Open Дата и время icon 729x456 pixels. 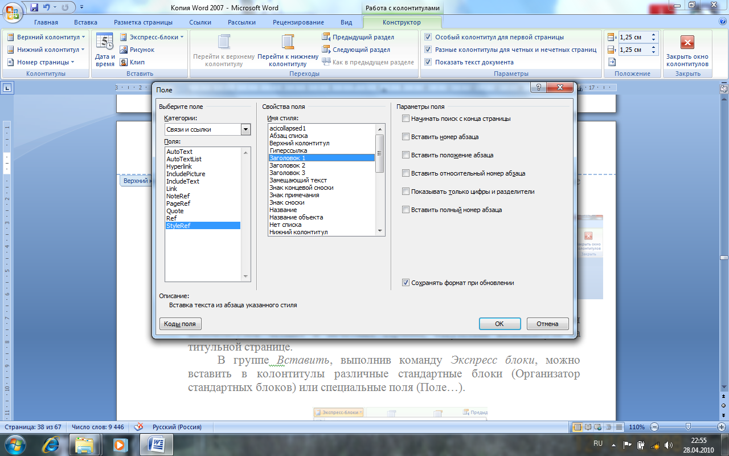click(x=105, y=50)
